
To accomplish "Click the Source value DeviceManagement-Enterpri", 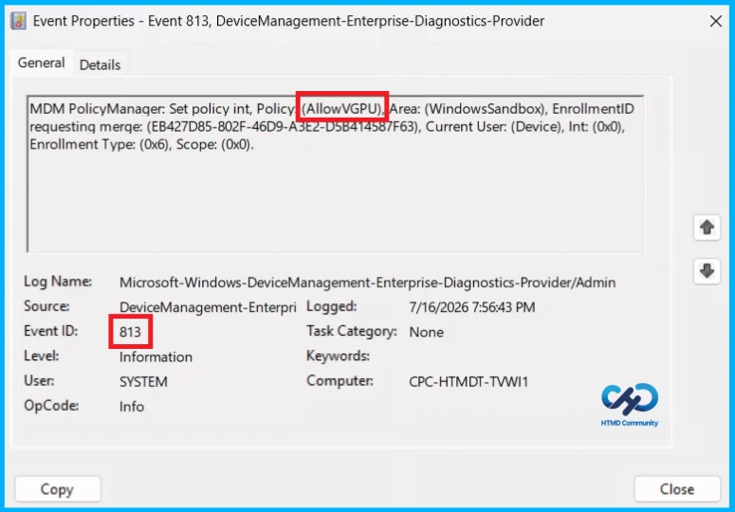I will tap(208, 307).
